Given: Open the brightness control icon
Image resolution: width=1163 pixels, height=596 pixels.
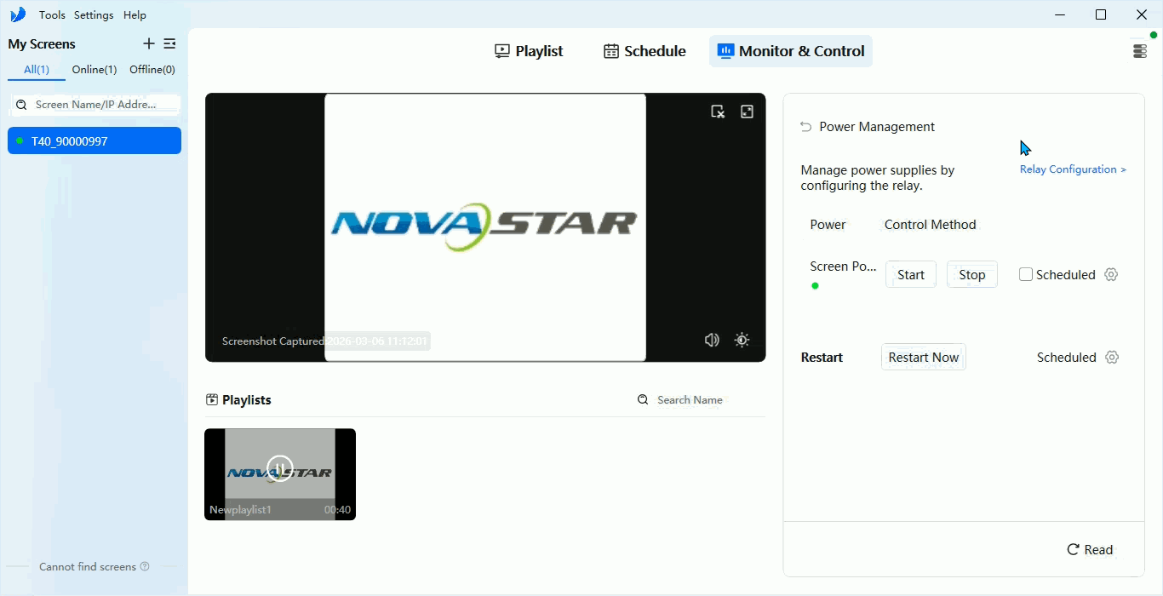Looking at the screenshot, I should (742, 340).
